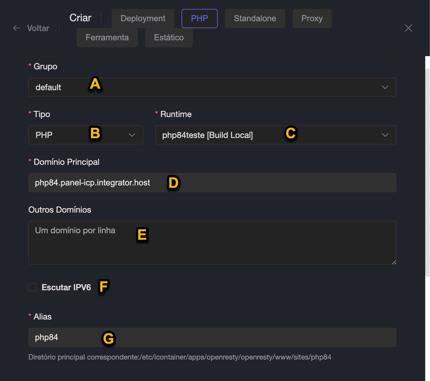430x381 pixels.
Task: Open the Ferramenta tab
Action: pyautogui.click(x=107, y=38)
